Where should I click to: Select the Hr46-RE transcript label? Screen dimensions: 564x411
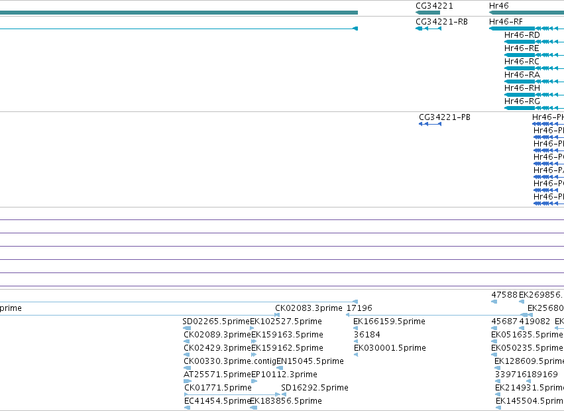[x=522, y=48]
